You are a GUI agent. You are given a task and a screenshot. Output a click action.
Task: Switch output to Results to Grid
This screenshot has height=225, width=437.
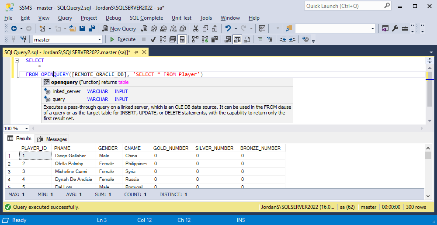coord(237,40)
